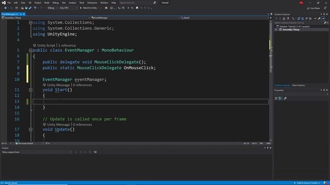Screen dimensions: 330x185
Task: Click '0 references' above Start method
Action: point(82,85)
